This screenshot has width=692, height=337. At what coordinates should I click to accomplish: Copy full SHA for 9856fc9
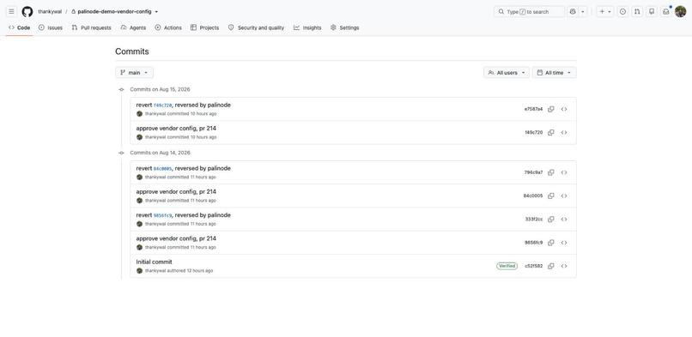click(x=551, y=243)
